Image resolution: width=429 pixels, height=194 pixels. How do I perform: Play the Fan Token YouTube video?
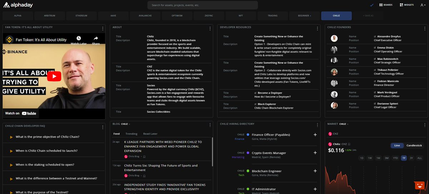pos(54,76)
